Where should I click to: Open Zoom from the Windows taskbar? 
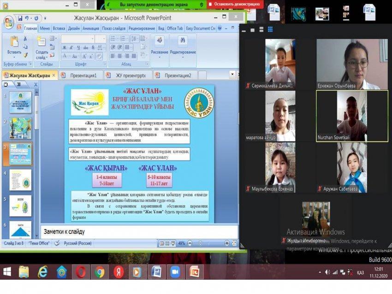pyautogui.click(x=175, y=272)
